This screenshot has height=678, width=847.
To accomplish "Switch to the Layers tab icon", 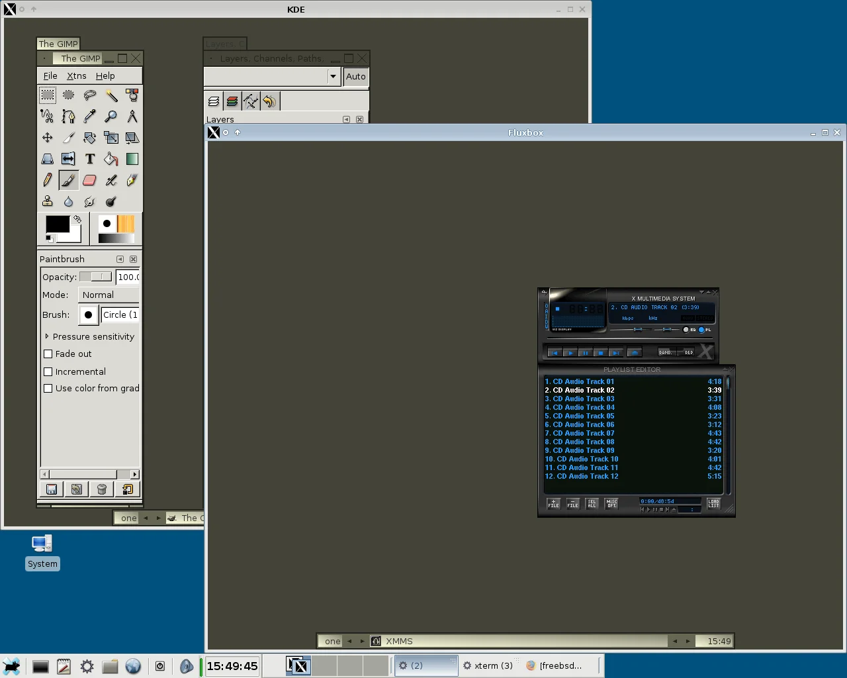I will pyautogui.click(x=214, y=101).
